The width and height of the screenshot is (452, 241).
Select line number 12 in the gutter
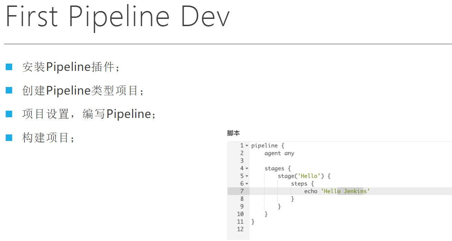click(240, 229)
